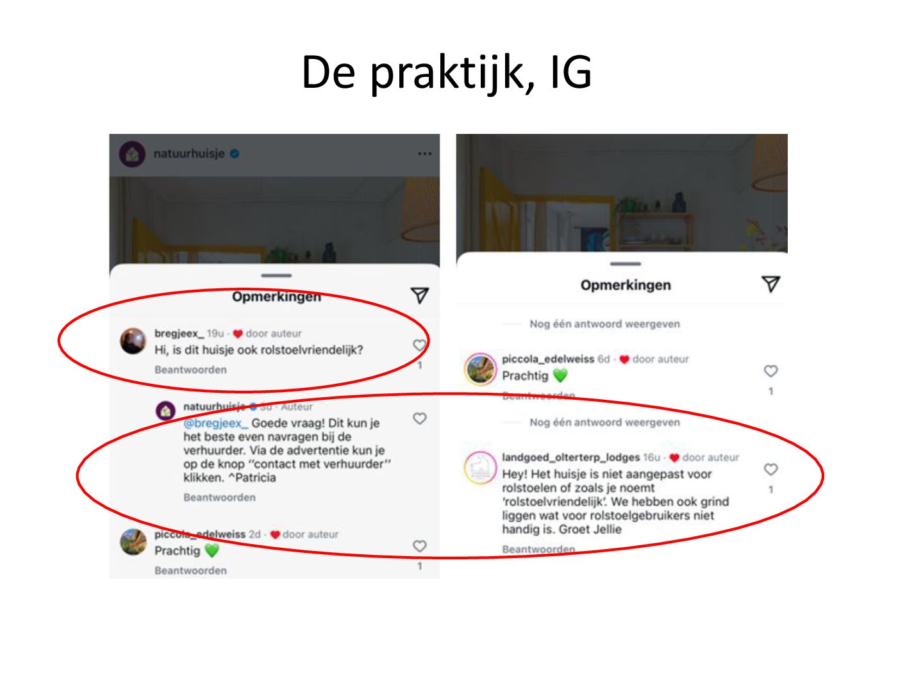Image resolution: width=923 pixels, height=692 pixels.
Task: Expand first 'Nog één antwoord weergeven'
Action: coord(604,324)
